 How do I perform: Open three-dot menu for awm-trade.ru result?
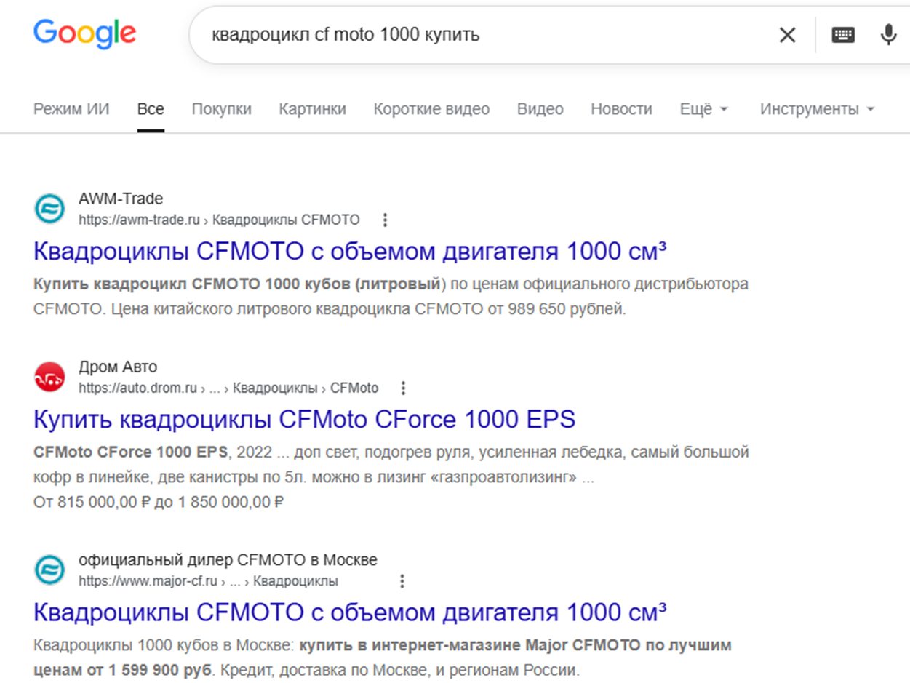[x=386, y=220]
